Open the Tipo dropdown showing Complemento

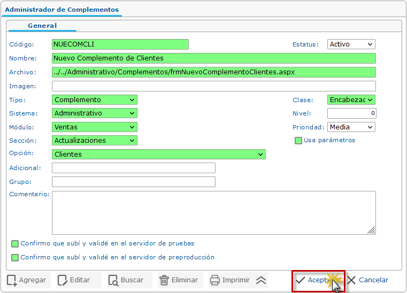[x=95, y=100]
